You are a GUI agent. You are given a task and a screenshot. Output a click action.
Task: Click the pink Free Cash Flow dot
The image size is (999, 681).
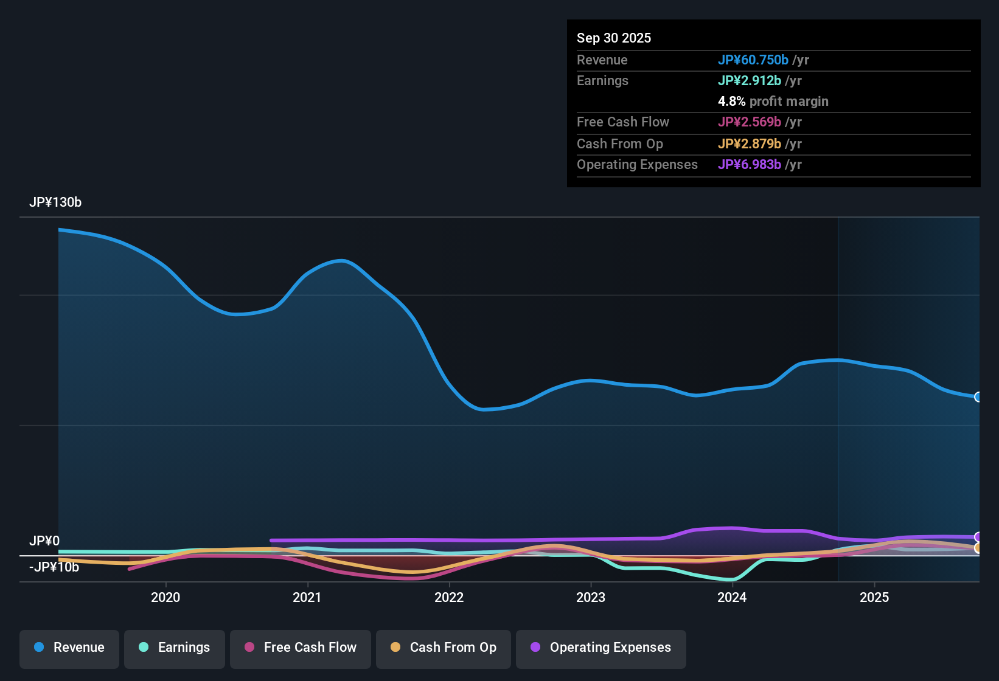click(248, 648)
